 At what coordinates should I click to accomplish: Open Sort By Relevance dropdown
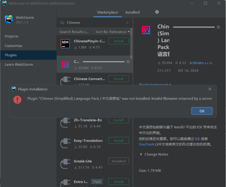click(x=113, y=32)
